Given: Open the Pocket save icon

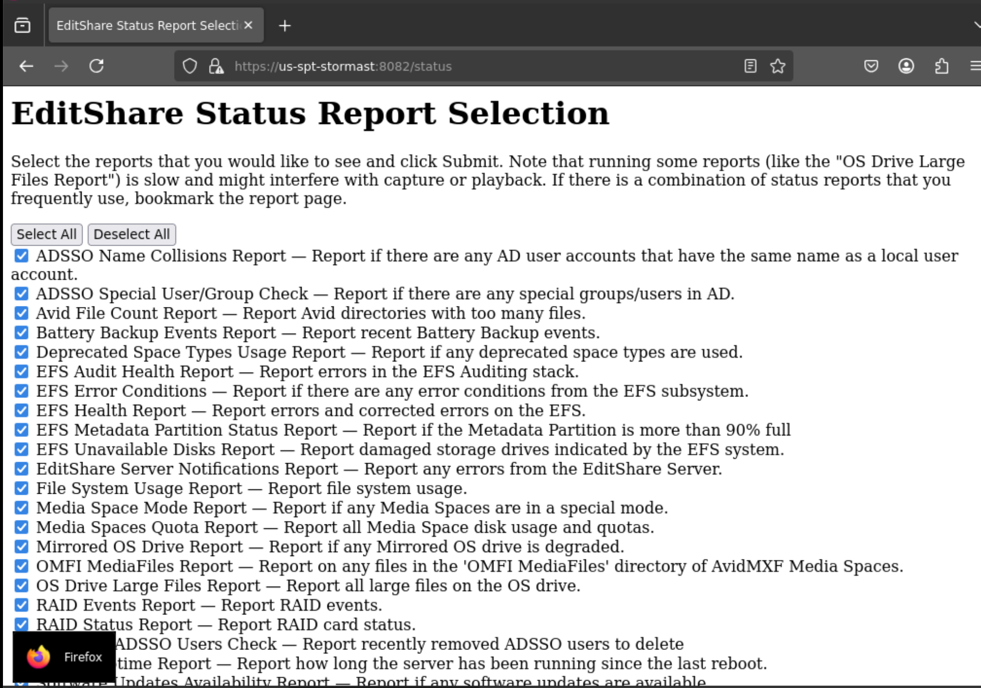Looking at the screenshot, I should click(871, 66).
